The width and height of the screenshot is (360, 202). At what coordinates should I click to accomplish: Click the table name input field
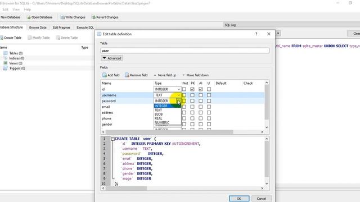click(185, 50)
